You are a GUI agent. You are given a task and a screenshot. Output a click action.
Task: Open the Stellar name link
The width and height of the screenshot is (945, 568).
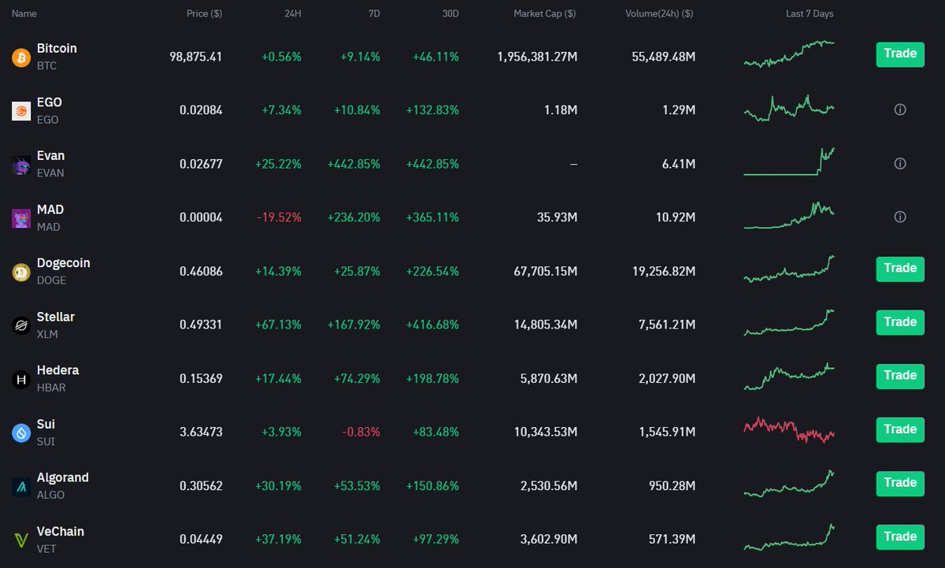pos(56,317)
